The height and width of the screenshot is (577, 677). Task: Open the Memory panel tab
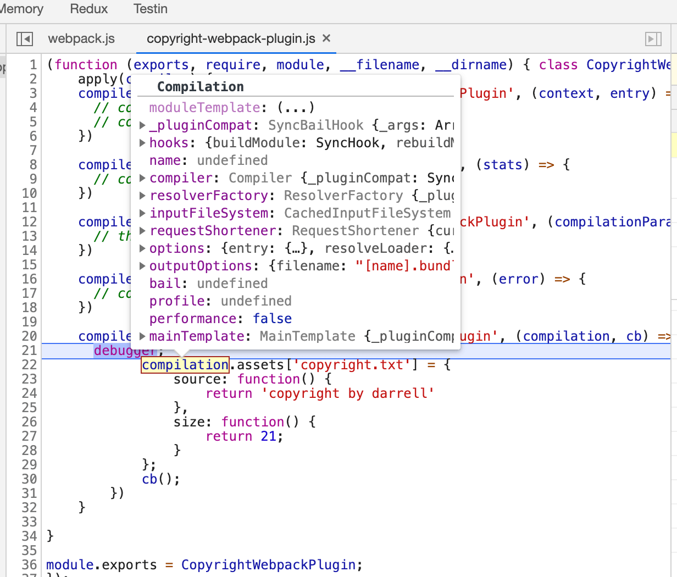point(21,9)
